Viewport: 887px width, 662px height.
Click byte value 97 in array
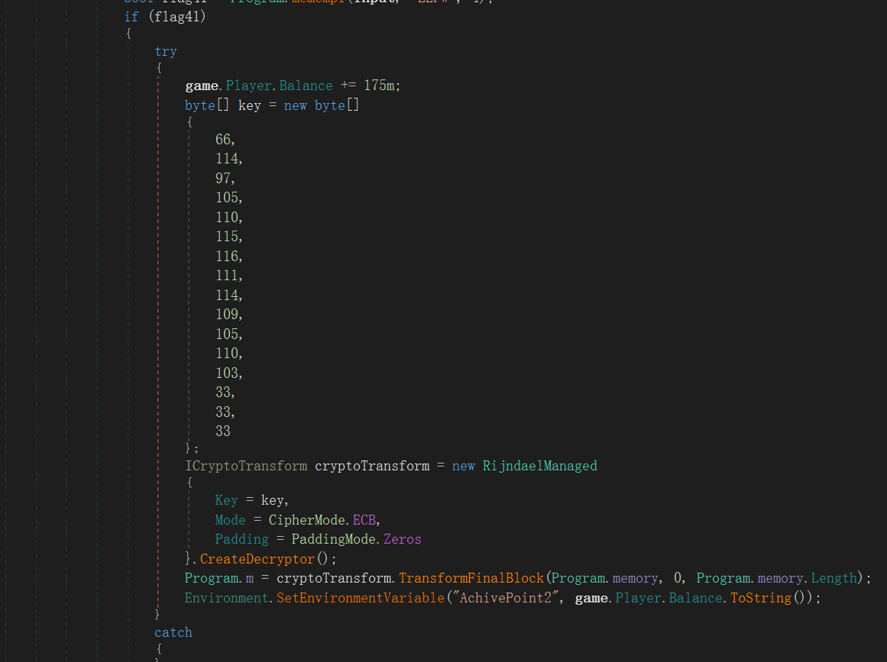[x=223, y=178]
